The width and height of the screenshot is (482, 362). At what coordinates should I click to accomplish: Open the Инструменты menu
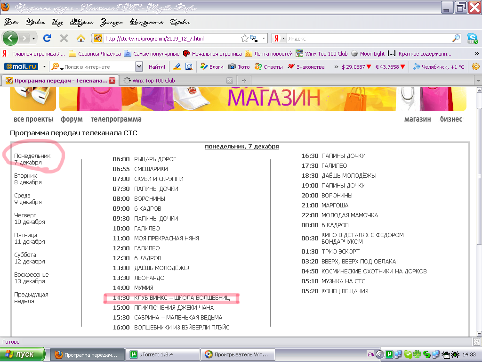pos(147,22)
